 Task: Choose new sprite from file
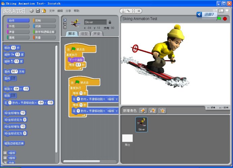tap(153, 110)
